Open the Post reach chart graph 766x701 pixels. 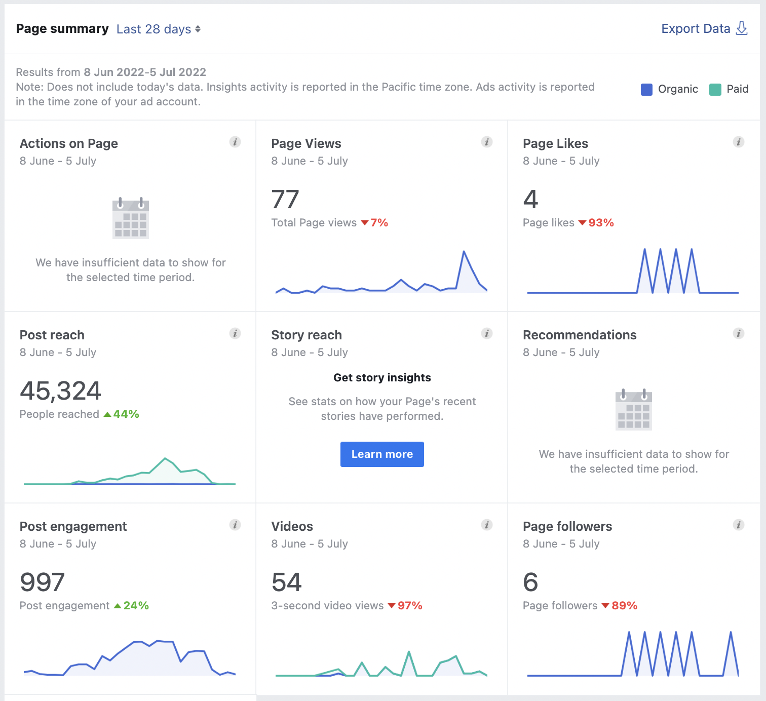[130, 471]
